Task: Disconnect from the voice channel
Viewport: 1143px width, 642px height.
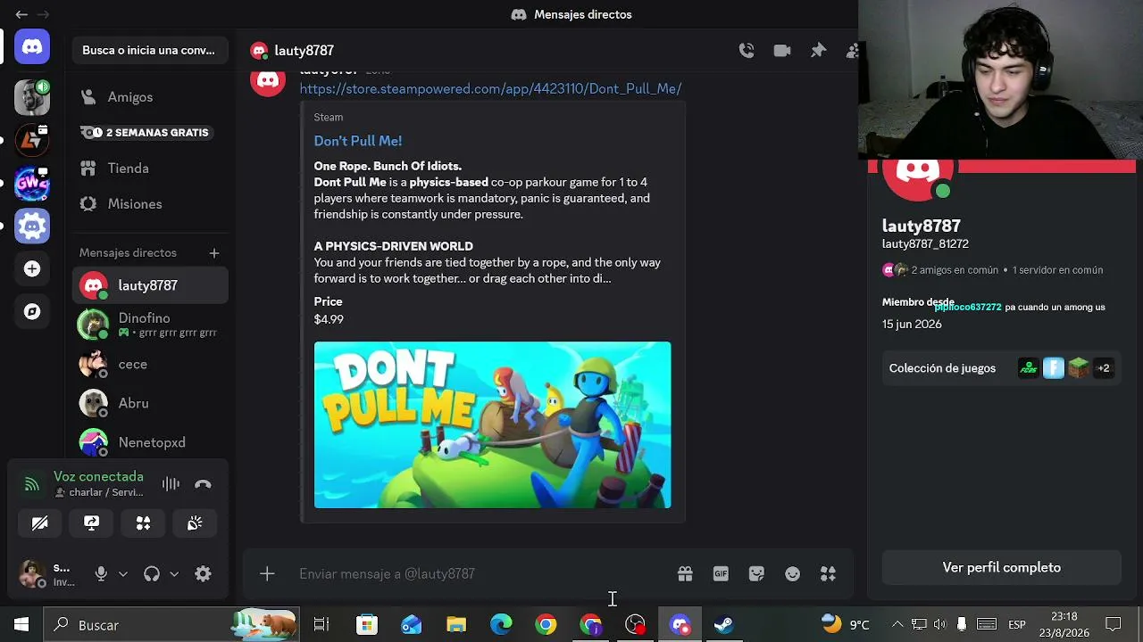Action: click(x=203, y=484)
